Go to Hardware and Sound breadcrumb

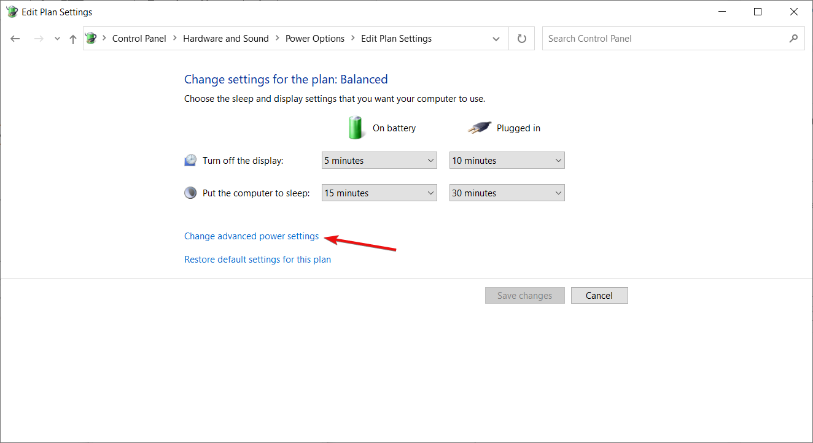(226, 39)
